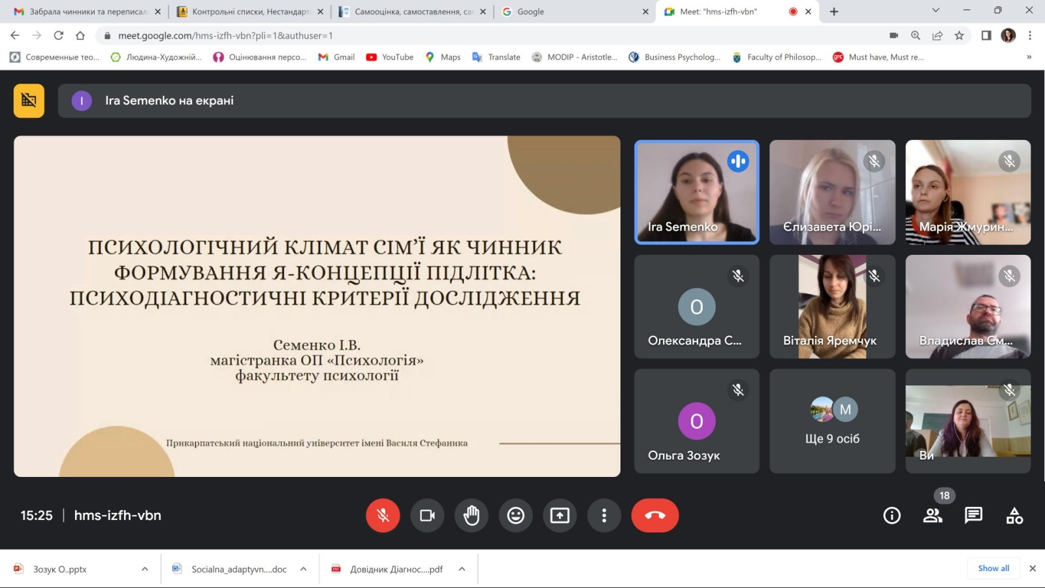Toggle the camera button off
This screenshot has height=588, width=1045.
coord(427,515)
